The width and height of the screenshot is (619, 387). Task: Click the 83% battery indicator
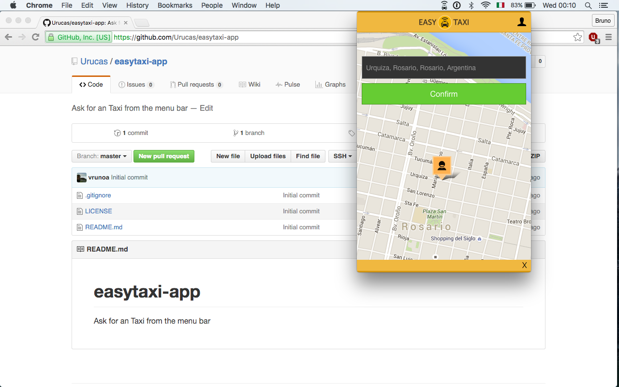click(x=523, y=5)
